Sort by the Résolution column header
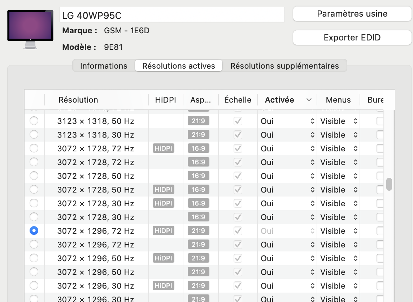 (96, 100)
